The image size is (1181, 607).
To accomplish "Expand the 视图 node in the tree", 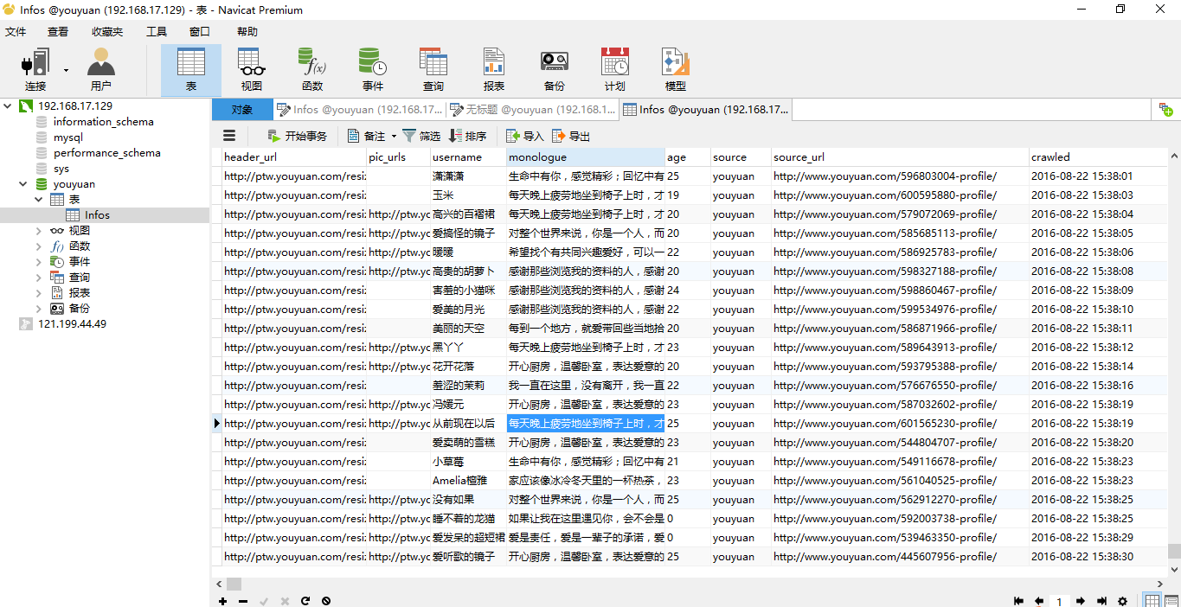I will pos(38,231).
